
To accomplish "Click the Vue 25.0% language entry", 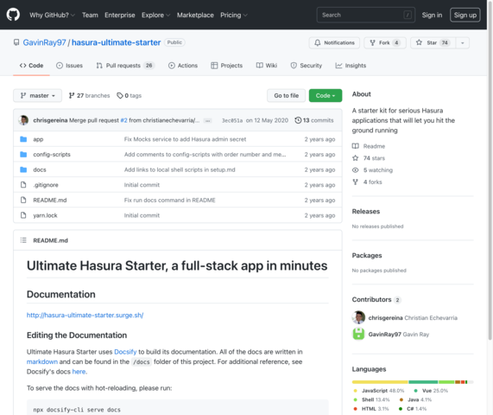I will 431,391.
